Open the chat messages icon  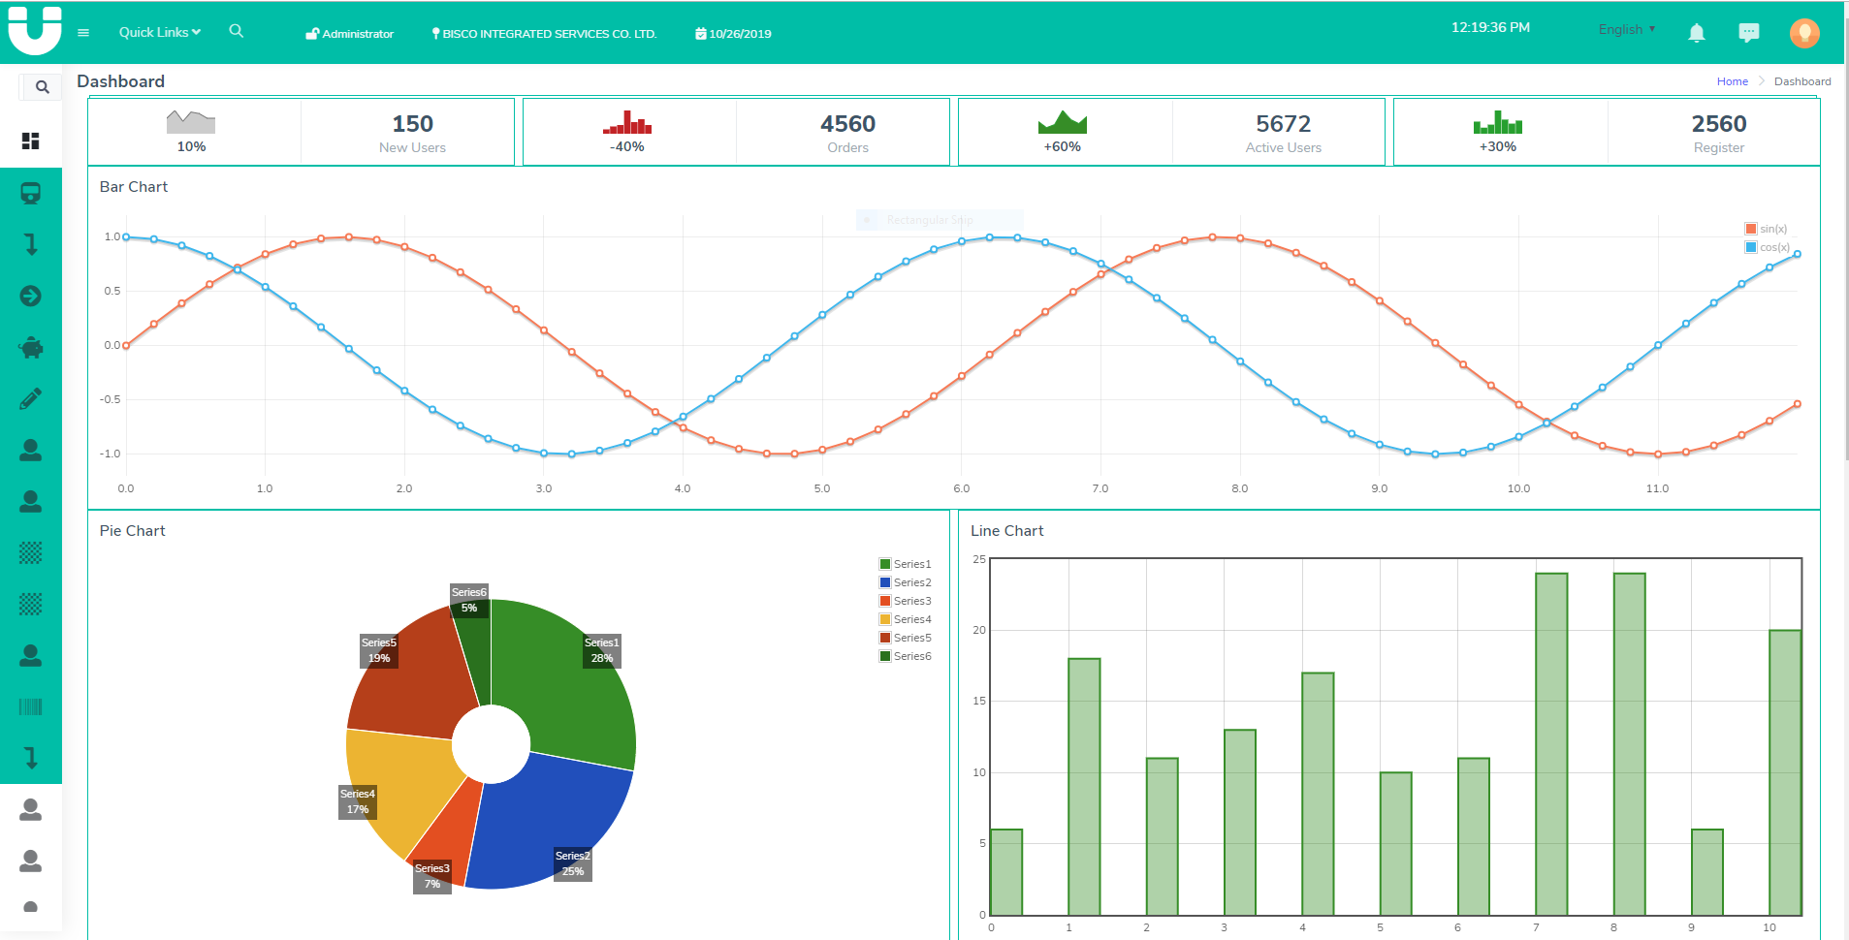click(x=1748, y=33)
